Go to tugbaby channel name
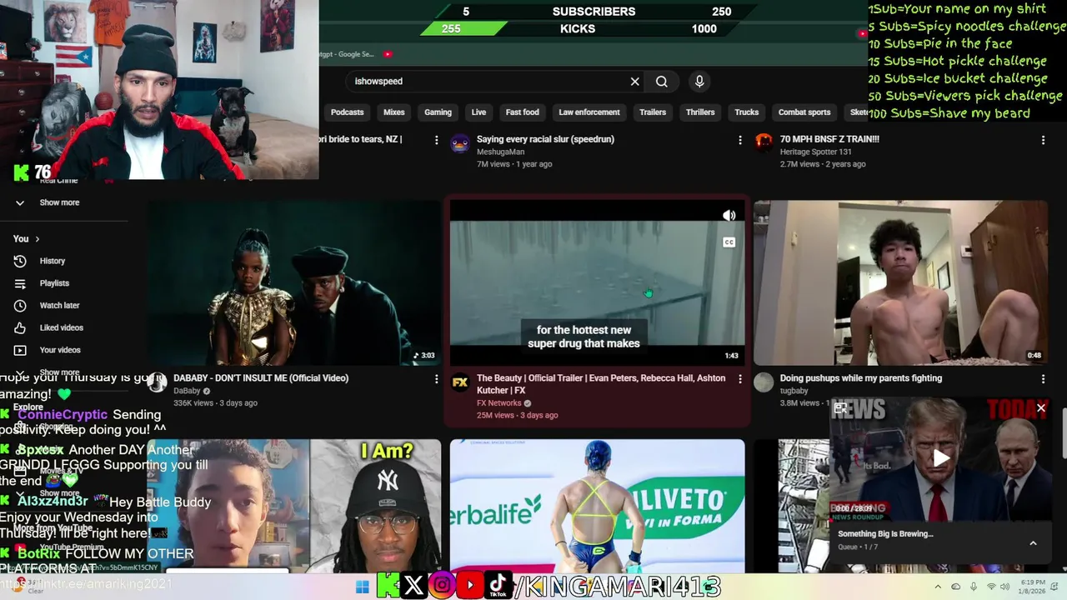The width and height of the screenshot is (1067, 600). pos(794,391)
